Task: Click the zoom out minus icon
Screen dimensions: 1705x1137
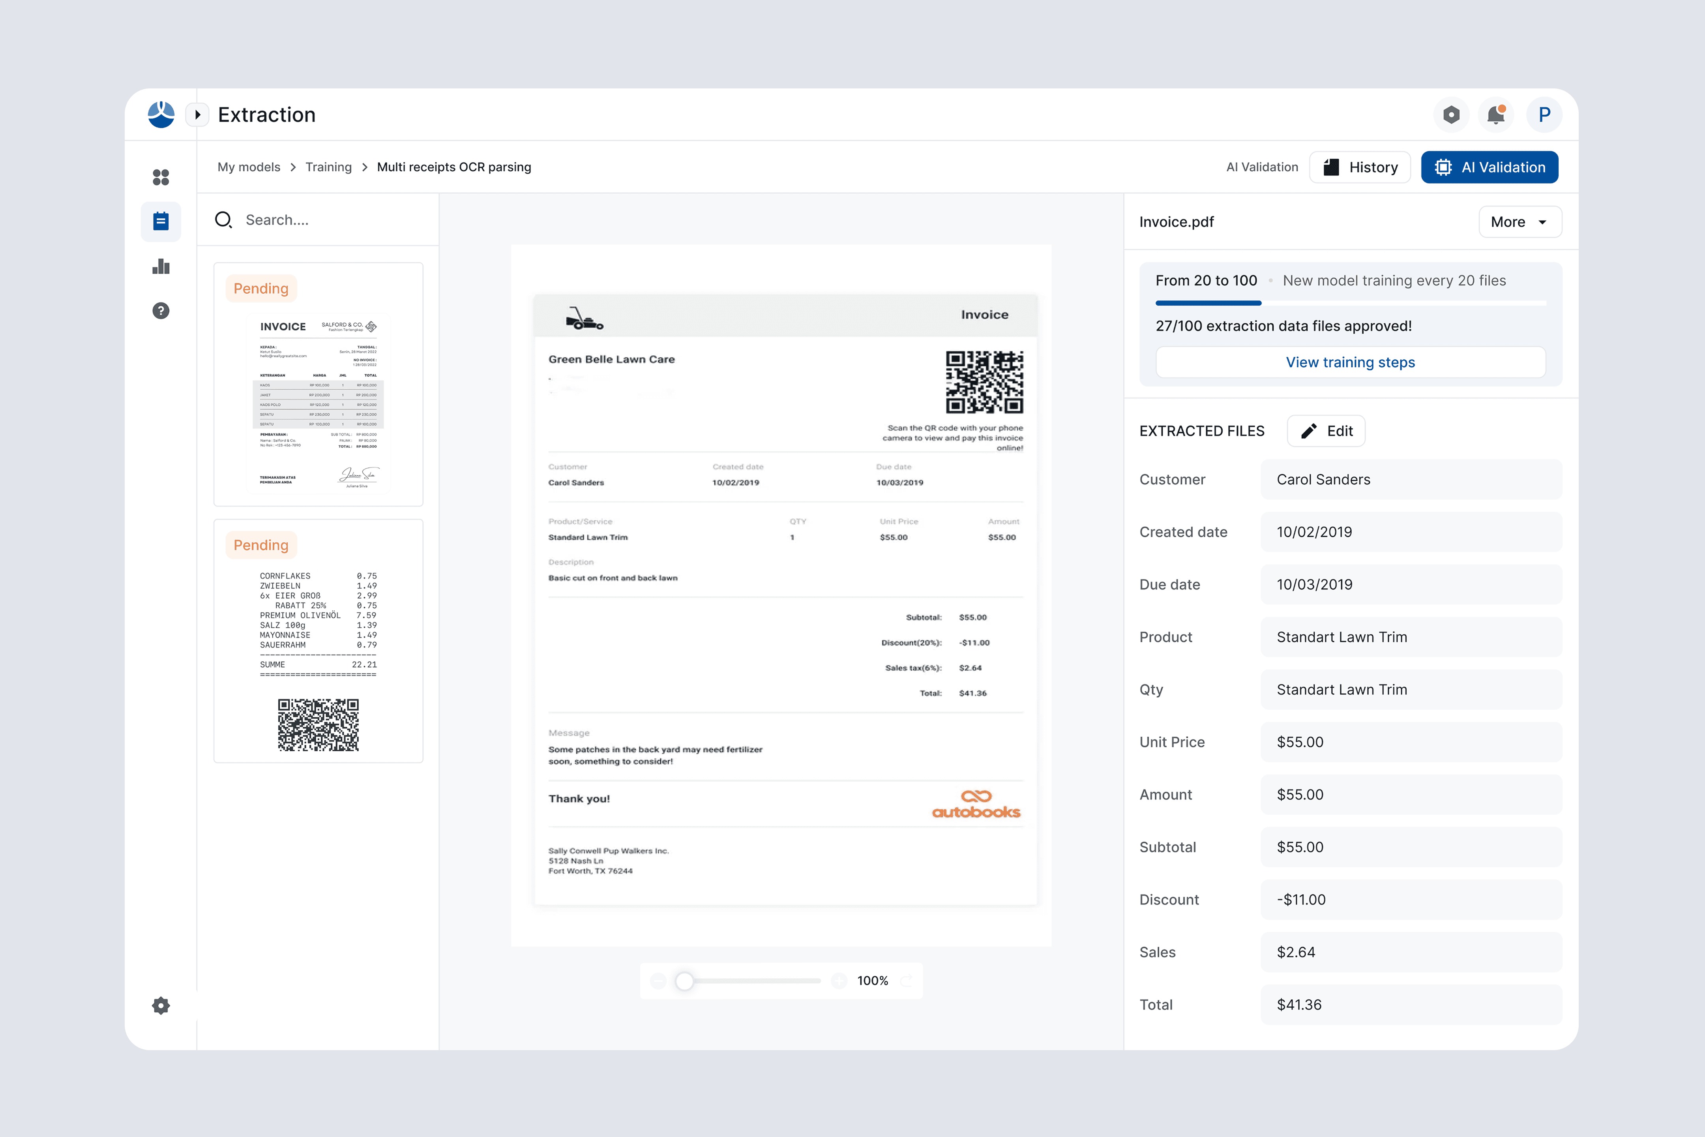Action: pos(658,981)
